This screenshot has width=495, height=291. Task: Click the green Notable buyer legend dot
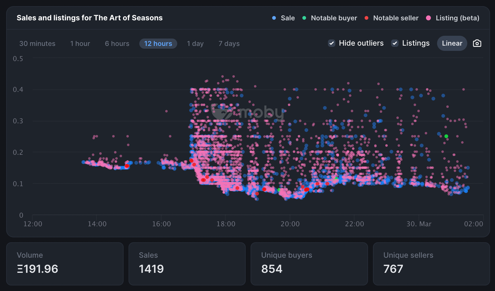304,18
